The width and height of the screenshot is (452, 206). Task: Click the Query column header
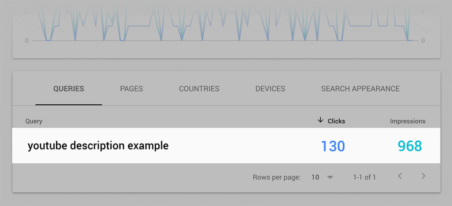[x=34, y=121]
